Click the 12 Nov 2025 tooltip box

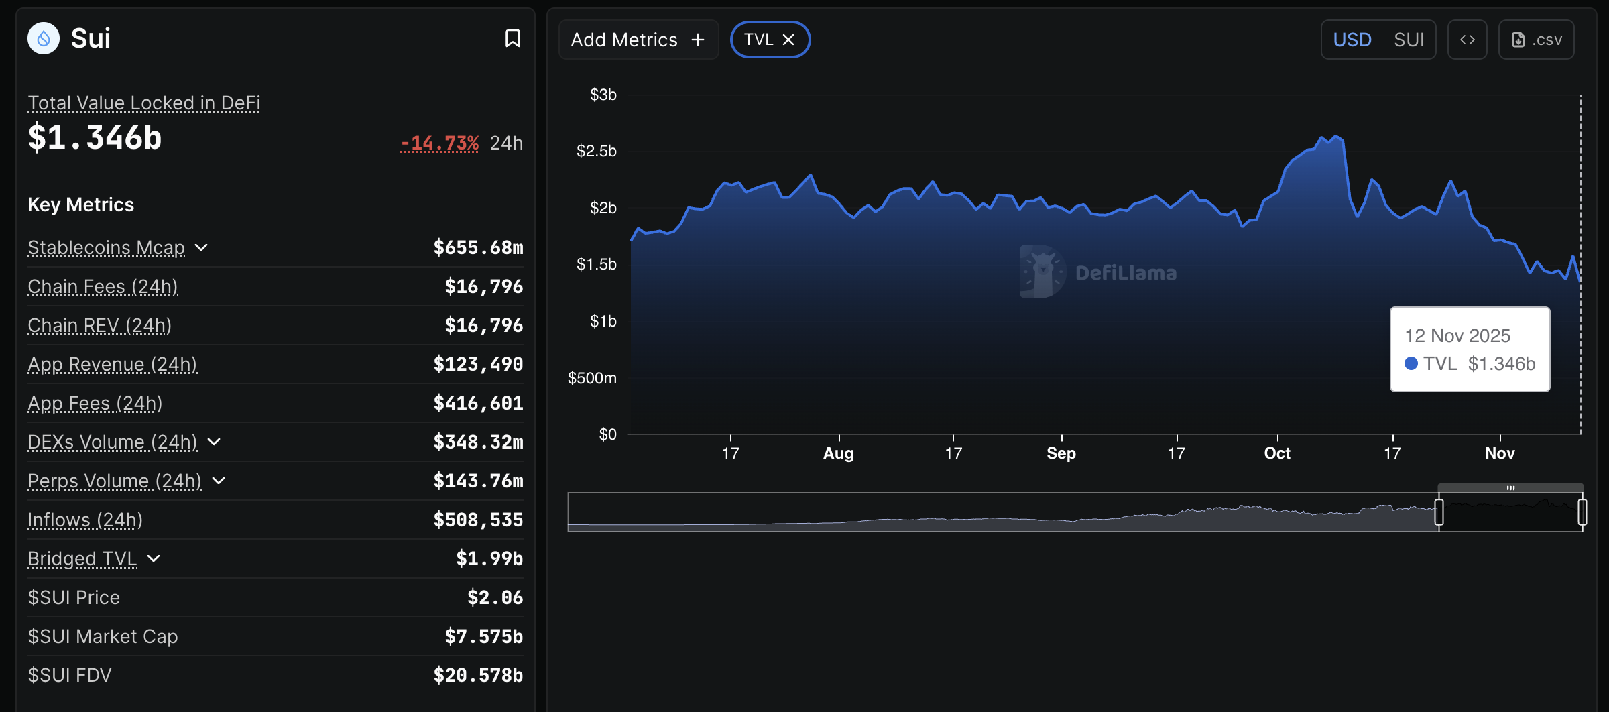1470,349
